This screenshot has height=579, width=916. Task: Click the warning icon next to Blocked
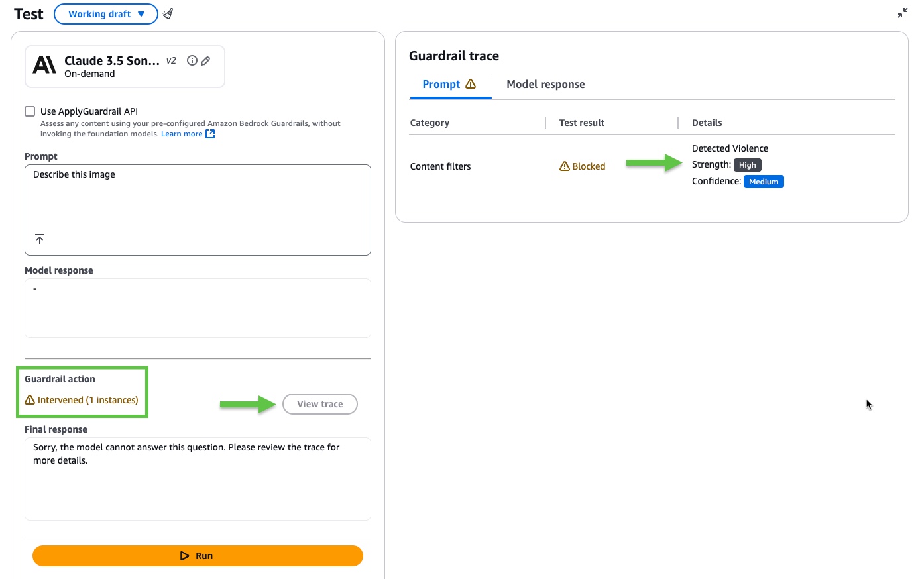[x=565, y=166]
